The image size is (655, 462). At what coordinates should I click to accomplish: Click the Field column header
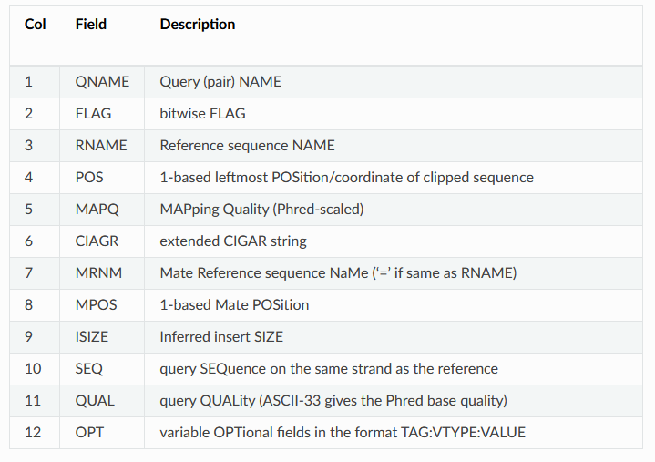pyautogui.click(x=91, y=25)
